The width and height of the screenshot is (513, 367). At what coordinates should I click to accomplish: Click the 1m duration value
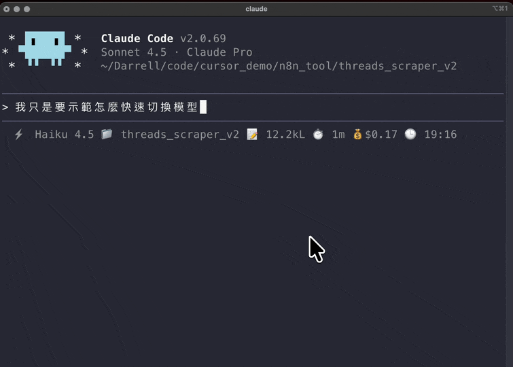(x=338, y=135)
